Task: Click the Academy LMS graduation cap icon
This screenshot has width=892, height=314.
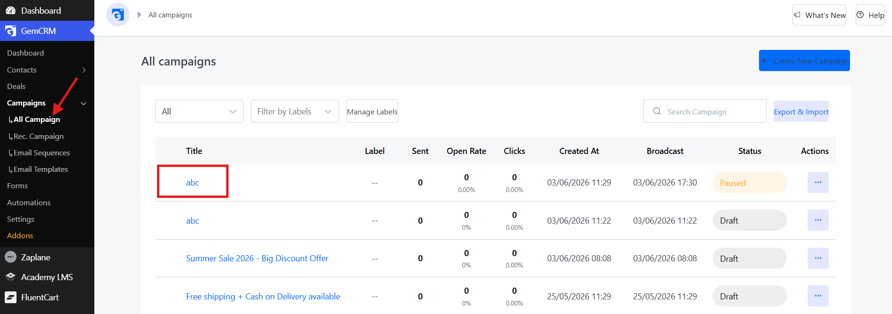Action: point(10,277)
